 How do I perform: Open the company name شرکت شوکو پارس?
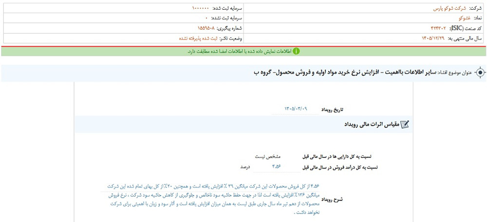(x=450, y=8)
